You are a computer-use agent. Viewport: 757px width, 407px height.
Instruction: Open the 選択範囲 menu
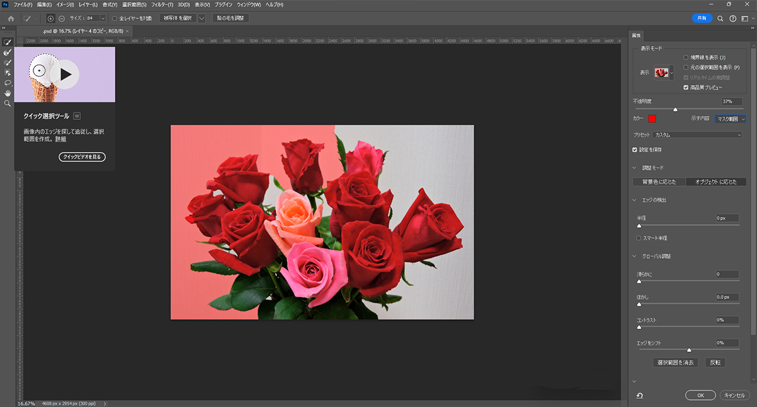136,5
